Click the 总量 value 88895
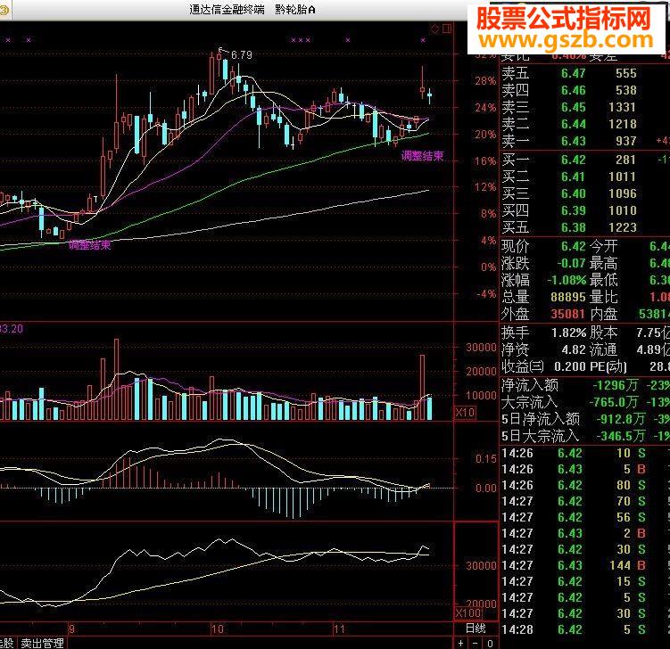The width and height of the screenshot is (670, 649). click(x=567, y=297)
